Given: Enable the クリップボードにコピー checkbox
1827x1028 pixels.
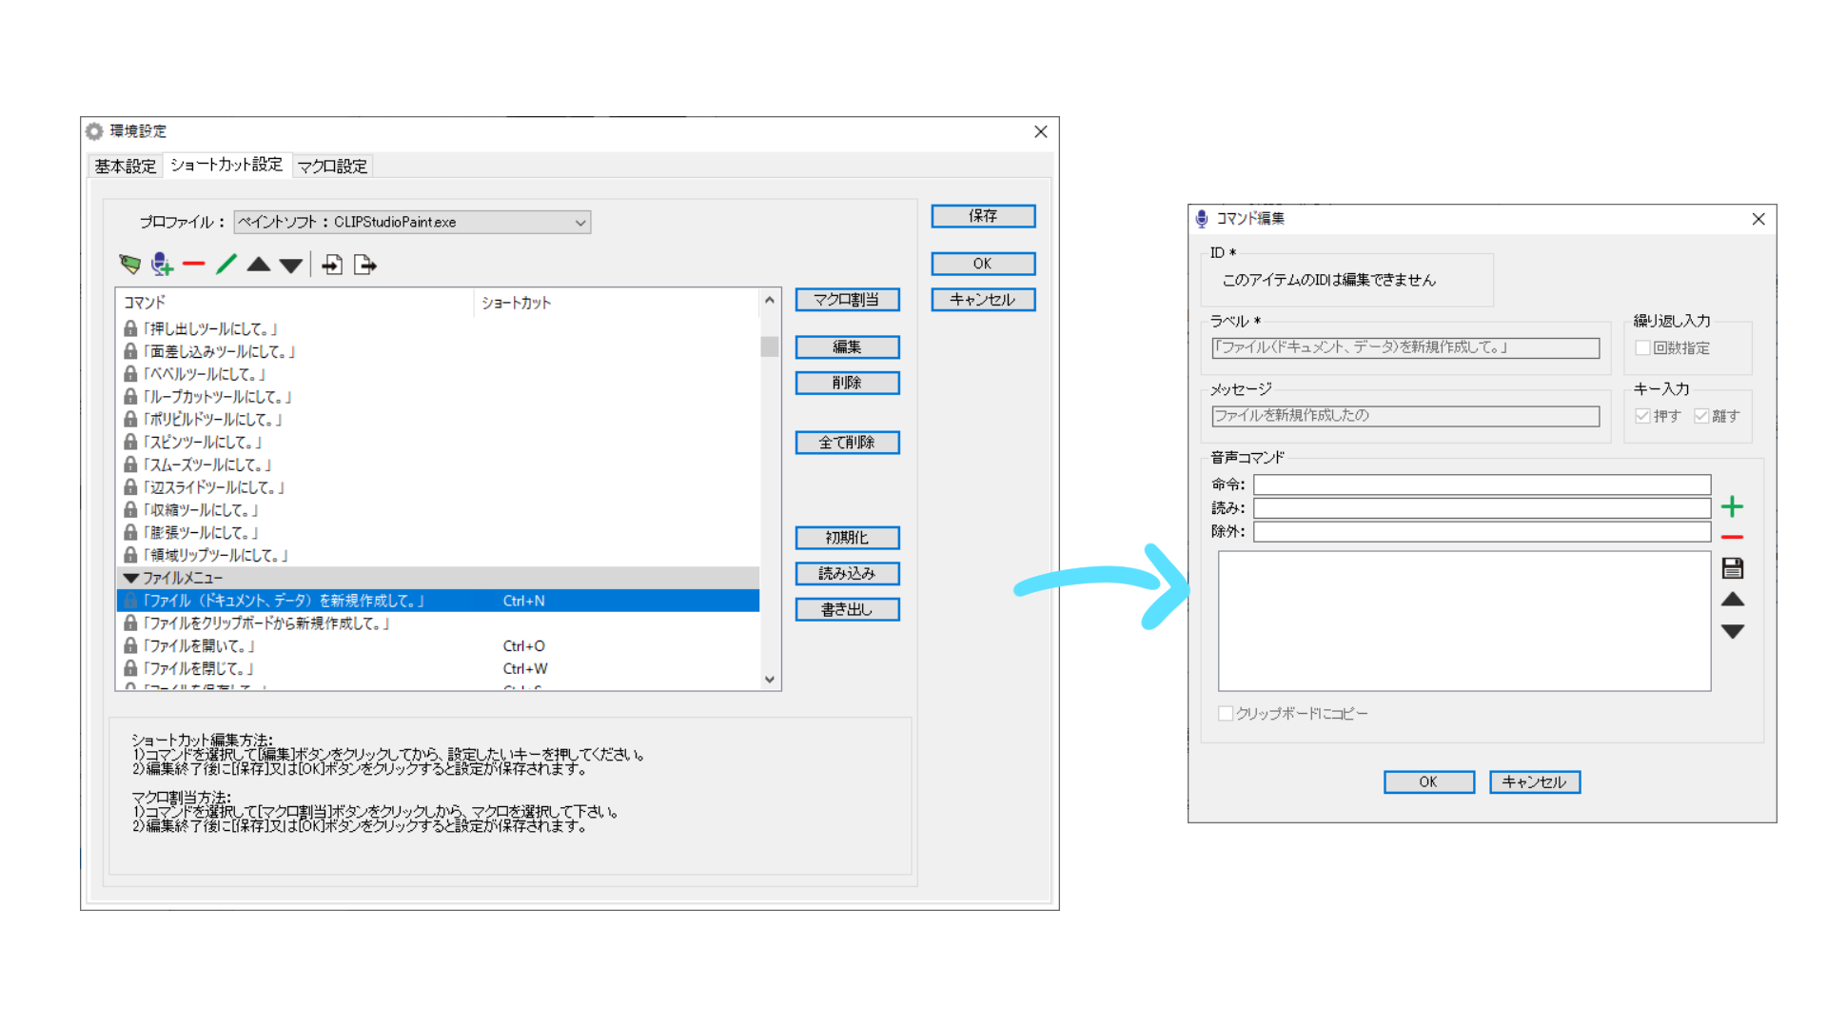Looking at the screenshot, I should pos(1226,714).
